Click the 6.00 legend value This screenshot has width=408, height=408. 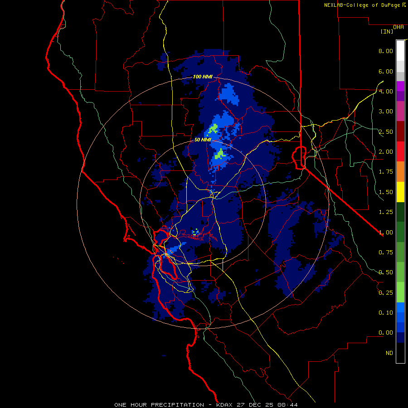point(386,71)
